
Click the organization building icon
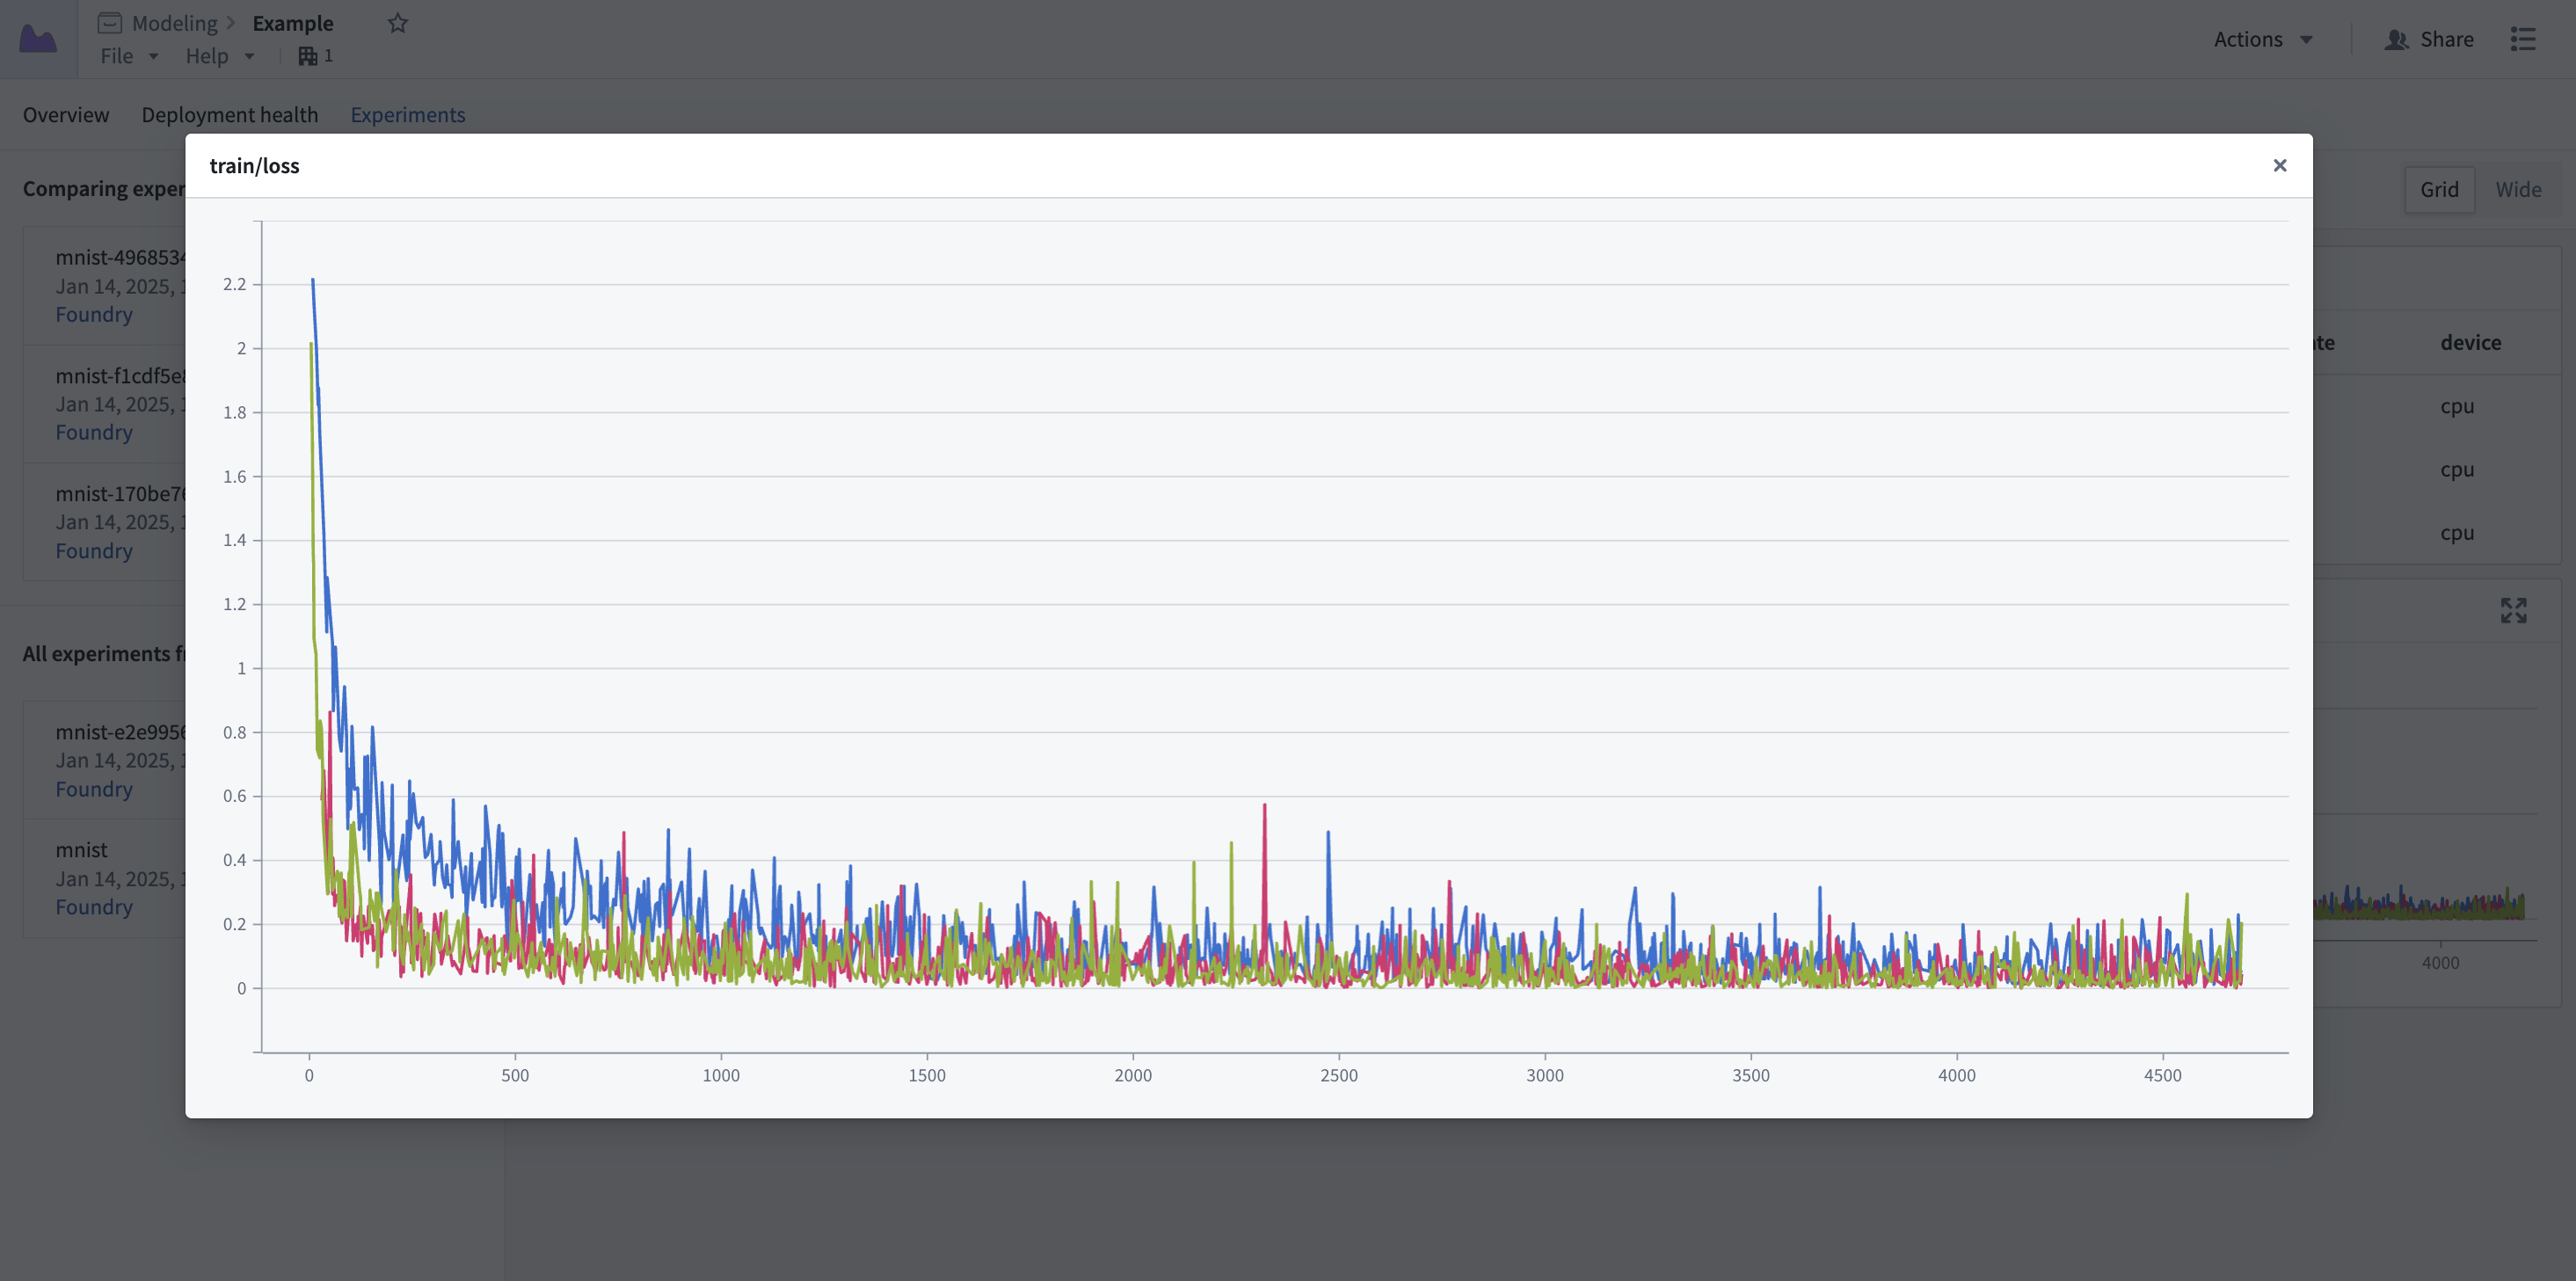click(308, 56)
